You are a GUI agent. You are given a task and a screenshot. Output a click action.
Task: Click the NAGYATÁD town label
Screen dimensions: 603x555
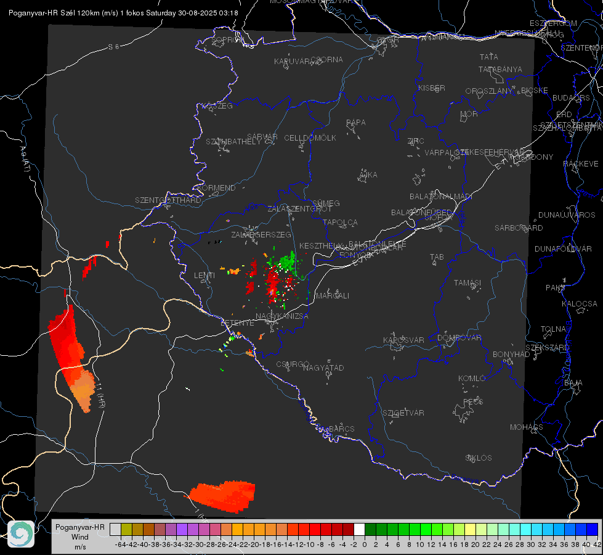pyautogui.click(x=323, y=368)
